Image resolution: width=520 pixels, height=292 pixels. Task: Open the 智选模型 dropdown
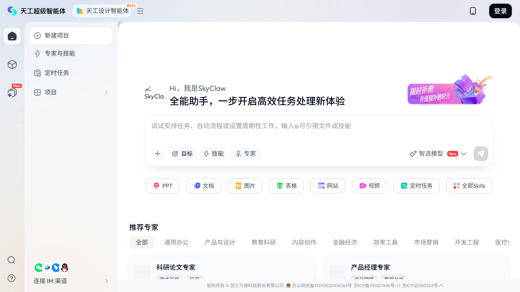point(438,154)
